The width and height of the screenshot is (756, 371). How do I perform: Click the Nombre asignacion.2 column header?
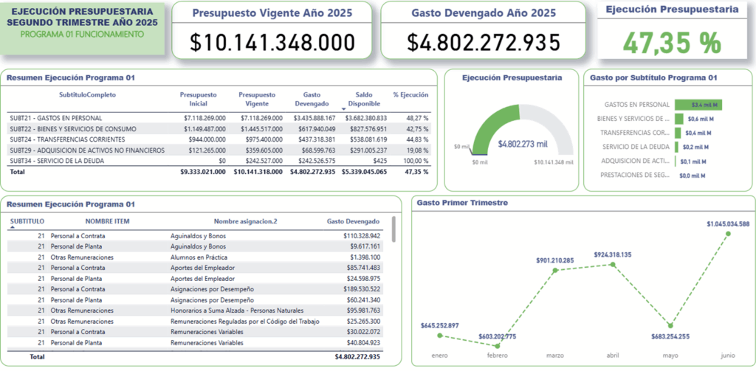[245, 221]
